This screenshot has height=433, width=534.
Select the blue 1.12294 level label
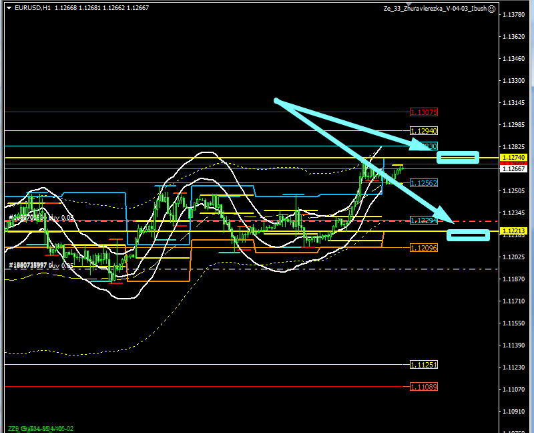click(x=424, y=221)
